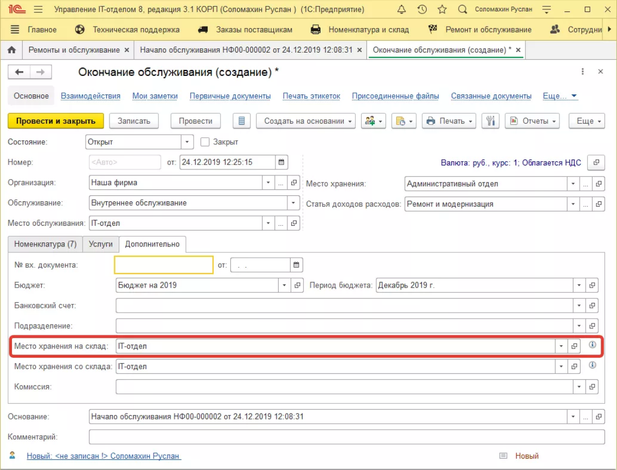Open the Отчеты dropdown menu
Screen dimensions: 617x470
[531, 121]
